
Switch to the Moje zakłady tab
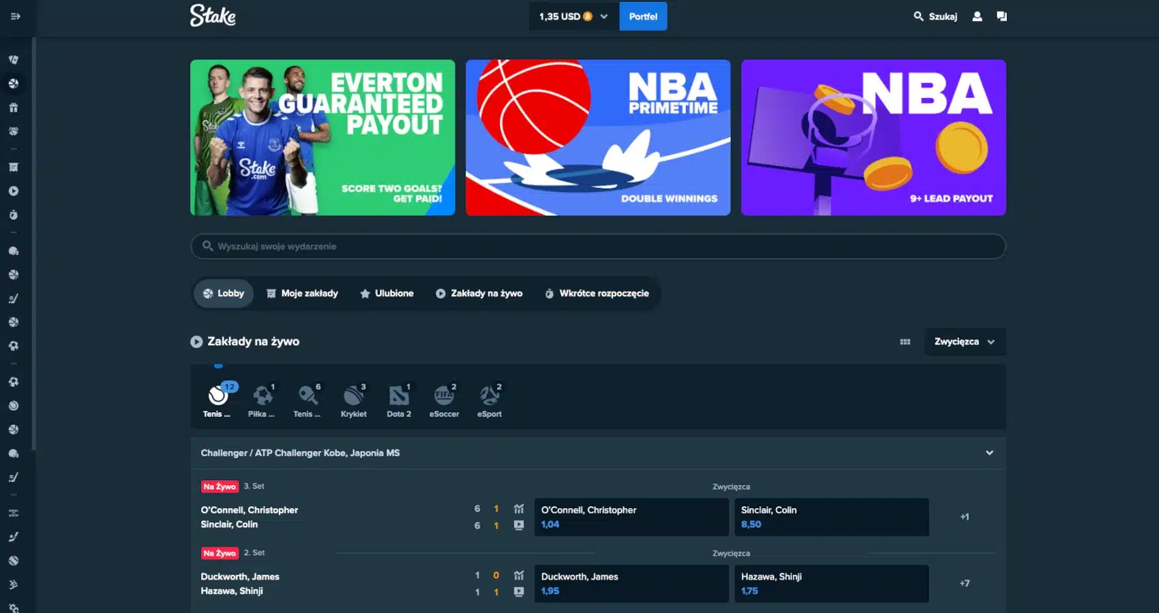(x=302, y=294)
